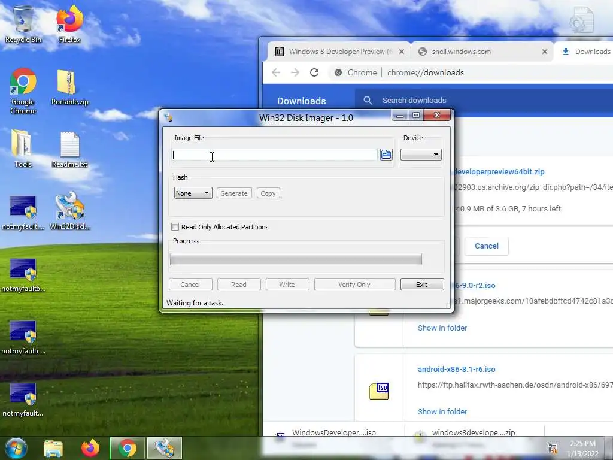Click windows8develope....zip in download shelf
The height and width of the screenshot is (460, 613).
click(x=474, y=432)
